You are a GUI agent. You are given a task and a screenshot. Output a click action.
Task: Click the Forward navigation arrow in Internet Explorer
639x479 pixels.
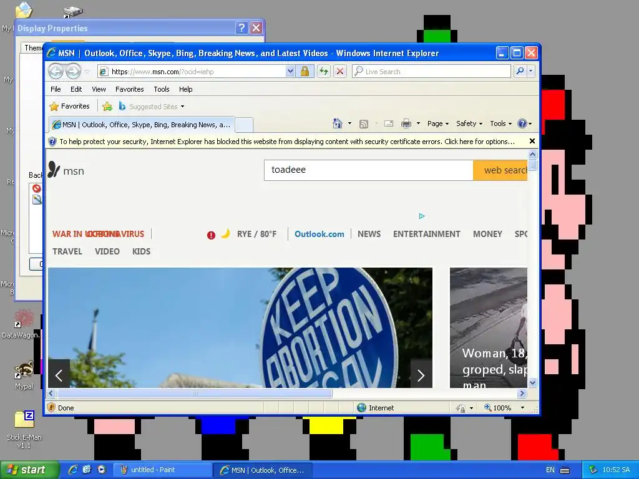point(74,72)
